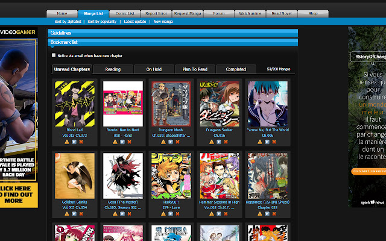Image resolution: width=386 pixels, height=241 pixels.
Task: Click Sort by popularity link
Action: coord(102,22)
